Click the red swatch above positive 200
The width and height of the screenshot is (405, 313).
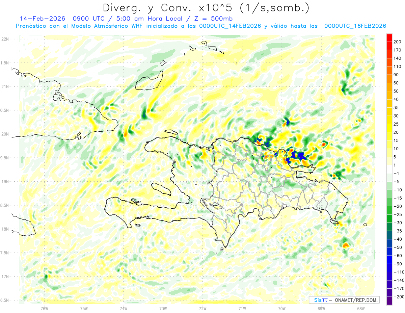389,38
